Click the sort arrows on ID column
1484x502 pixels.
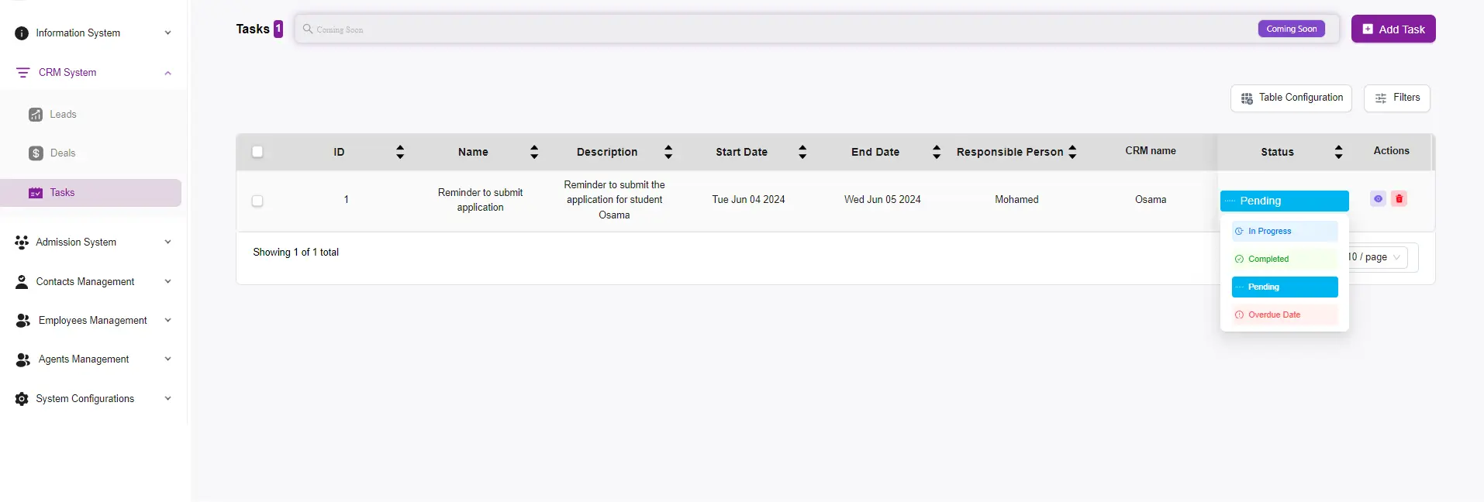pos(400,152)
